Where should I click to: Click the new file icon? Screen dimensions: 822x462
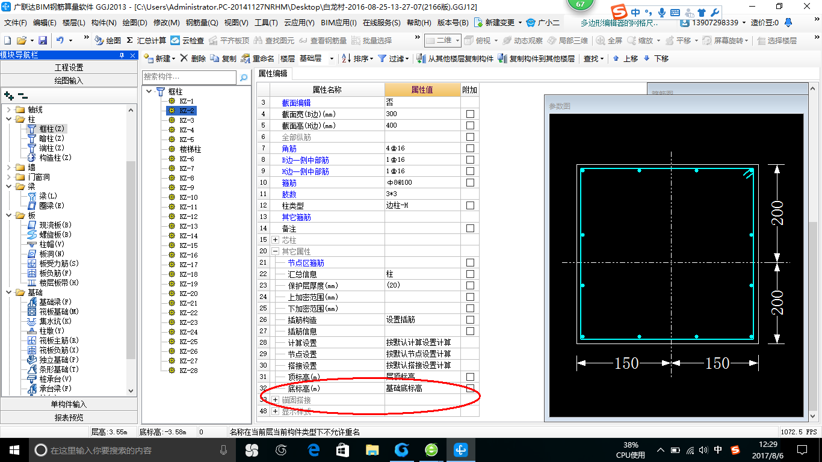pos(7,40)
